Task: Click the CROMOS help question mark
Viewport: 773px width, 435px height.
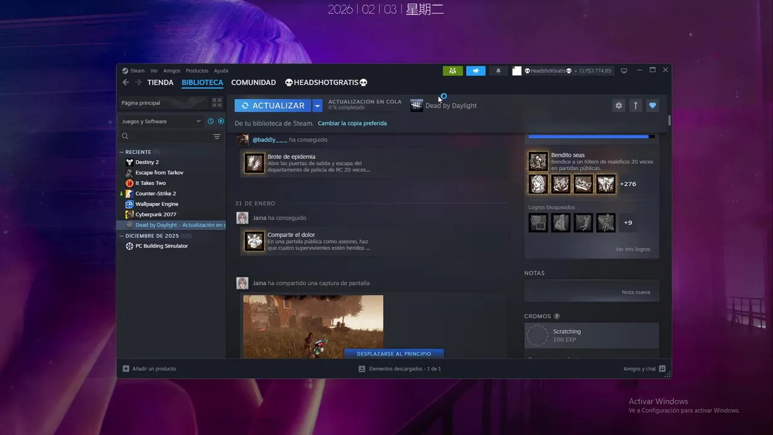Action: (x=557, y=316)
